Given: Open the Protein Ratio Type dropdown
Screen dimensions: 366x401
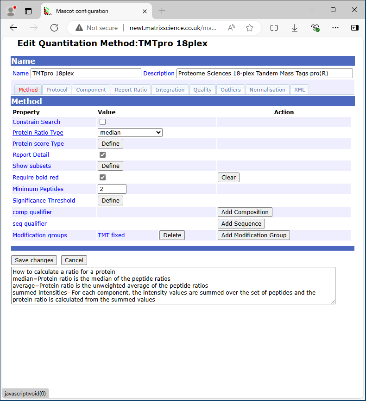Looking at the screenshot, I should [x=130, y=132].
